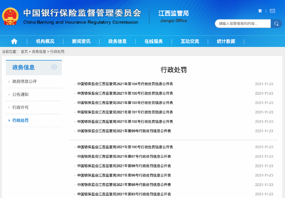This screenshot has height=198, width=285.
Task: Click the 中国银行保险监督管理委员会 site title
Action: pos(82,13)
